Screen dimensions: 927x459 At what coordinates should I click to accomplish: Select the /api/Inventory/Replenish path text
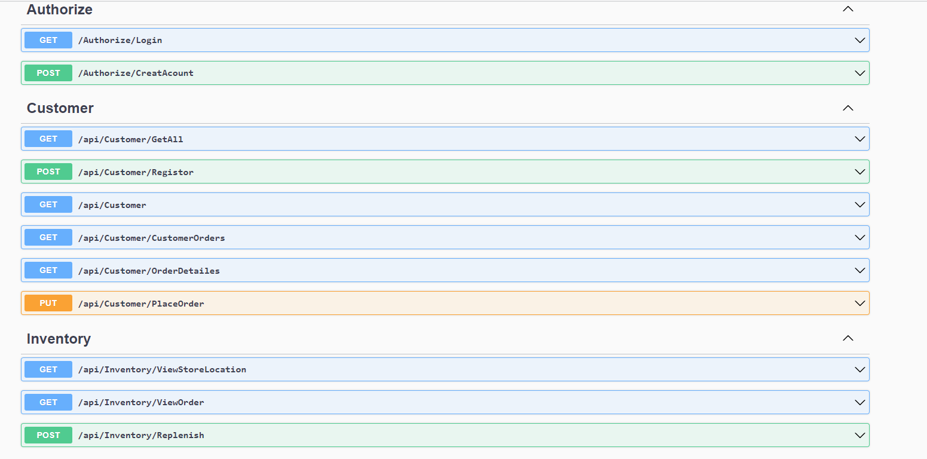click(x=141, y=435)
